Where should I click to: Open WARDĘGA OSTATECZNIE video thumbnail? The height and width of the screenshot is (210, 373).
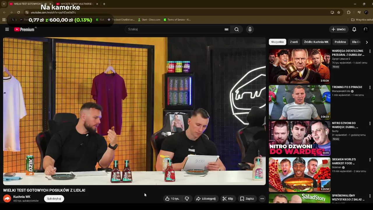299,66
